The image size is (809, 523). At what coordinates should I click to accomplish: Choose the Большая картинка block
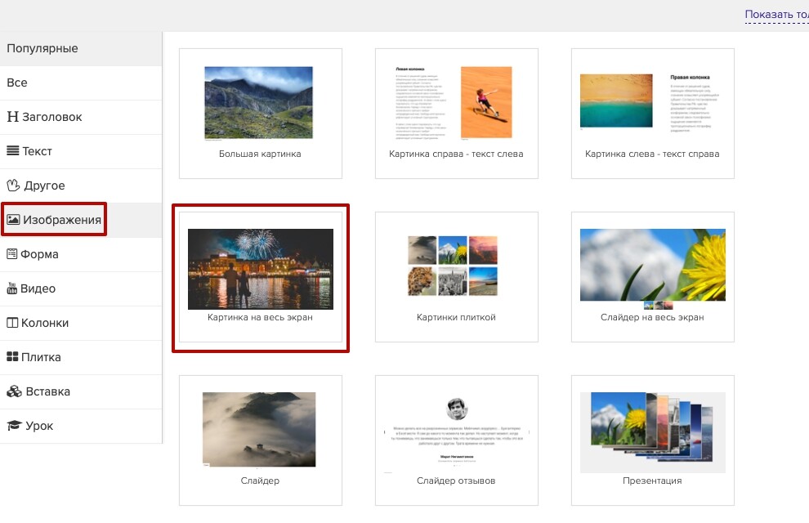[260, 113]
